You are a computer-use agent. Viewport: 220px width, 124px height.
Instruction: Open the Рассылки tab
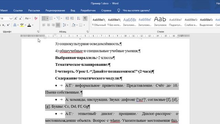coord(34,10)
